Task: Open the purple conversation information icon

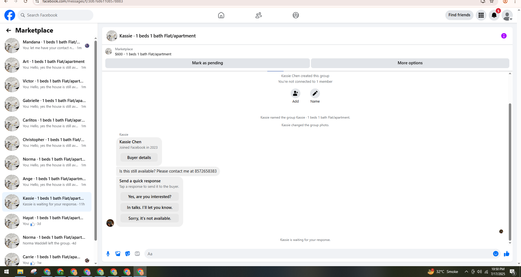Action: click(504, 36)
